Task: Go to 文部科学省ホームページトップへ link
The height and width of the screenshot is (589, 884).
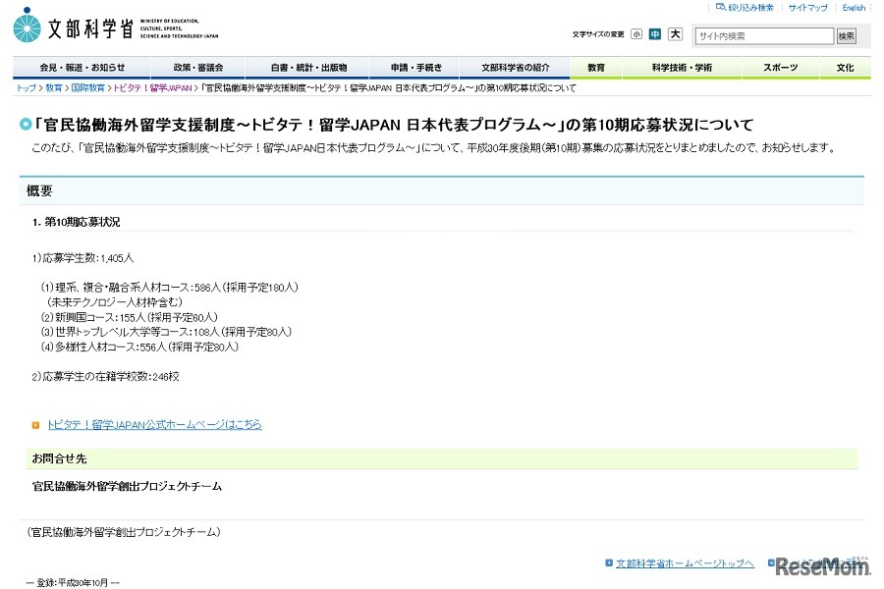Action: click(685, 563)
